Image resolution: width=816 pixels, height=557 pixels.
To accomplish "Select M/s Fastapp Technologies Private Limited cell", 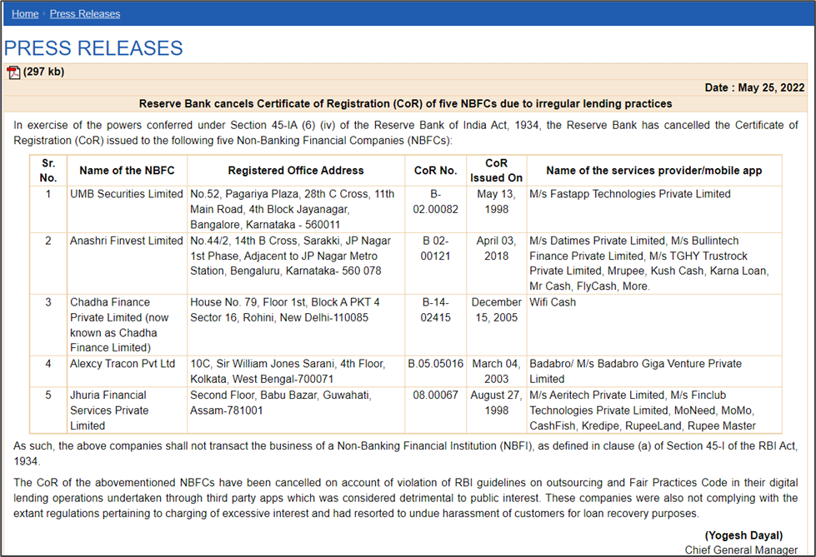I will point(654,209).
